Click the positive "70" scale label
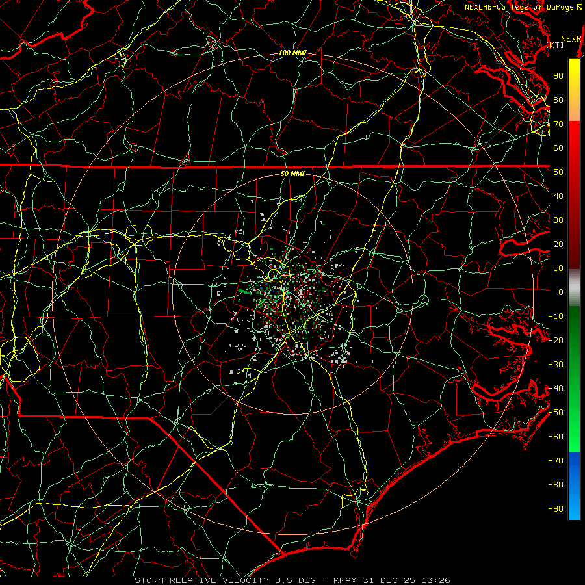 [558, 124]
